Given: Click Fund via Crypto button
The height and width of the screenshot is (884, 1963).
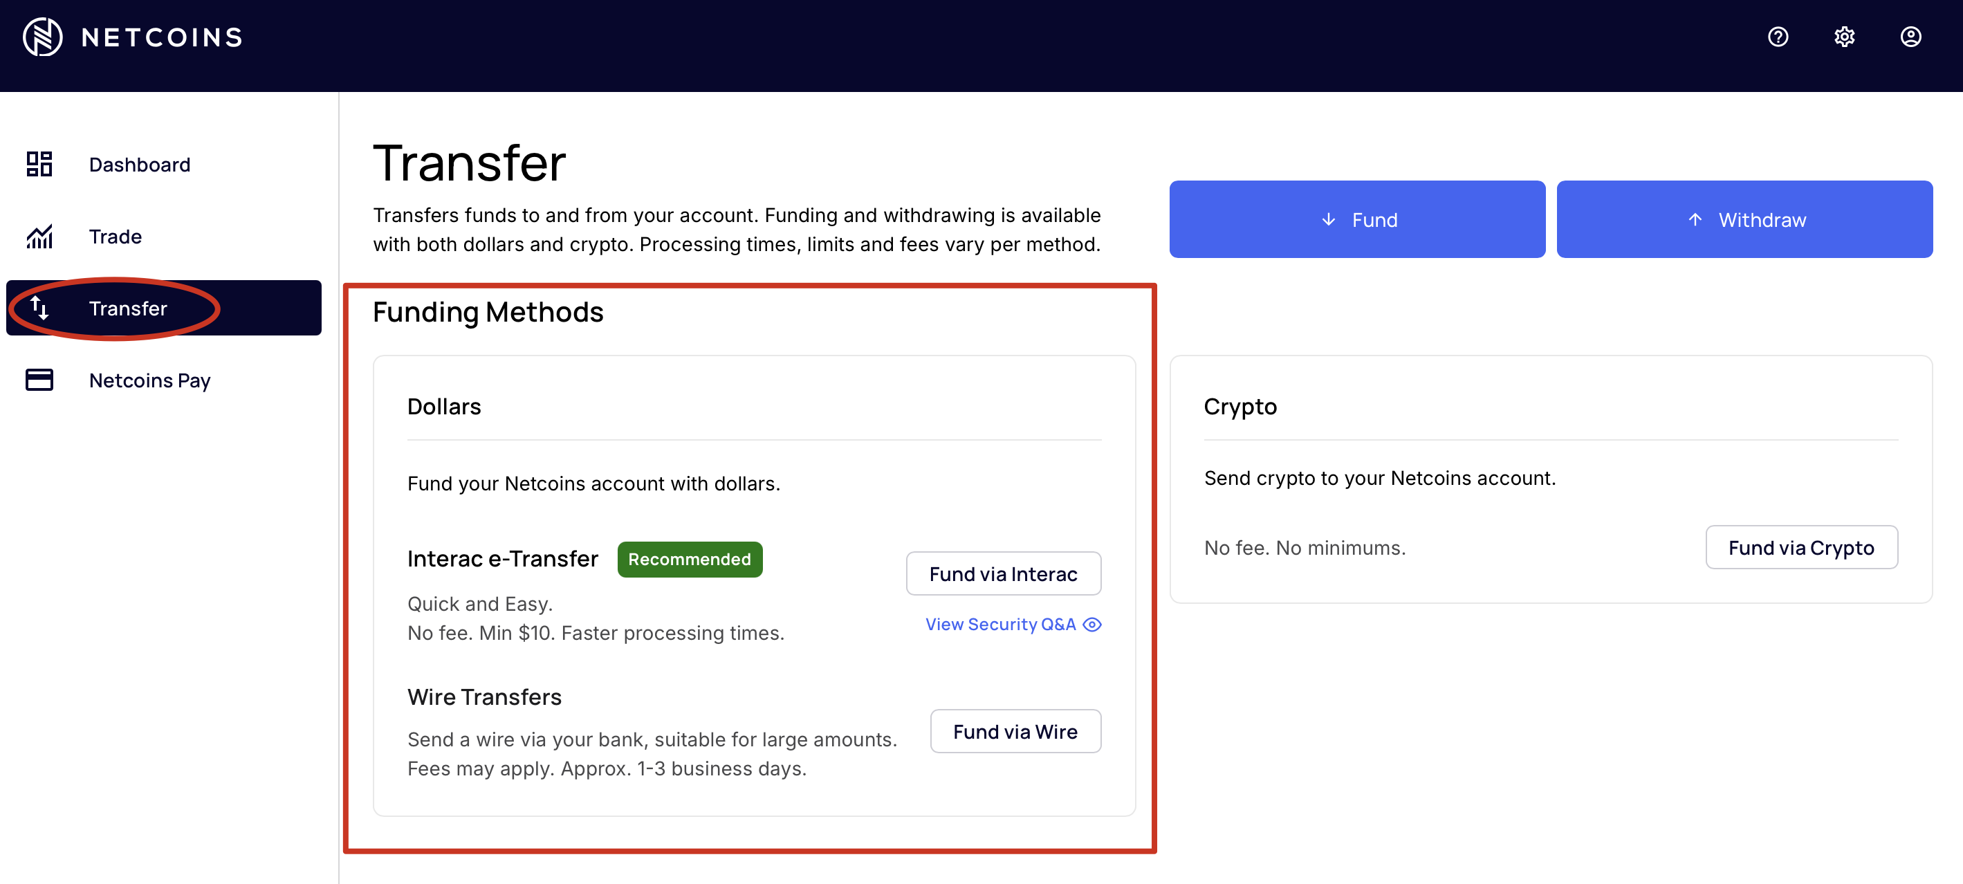Looking at the screenshot, I should (1801, 547).
